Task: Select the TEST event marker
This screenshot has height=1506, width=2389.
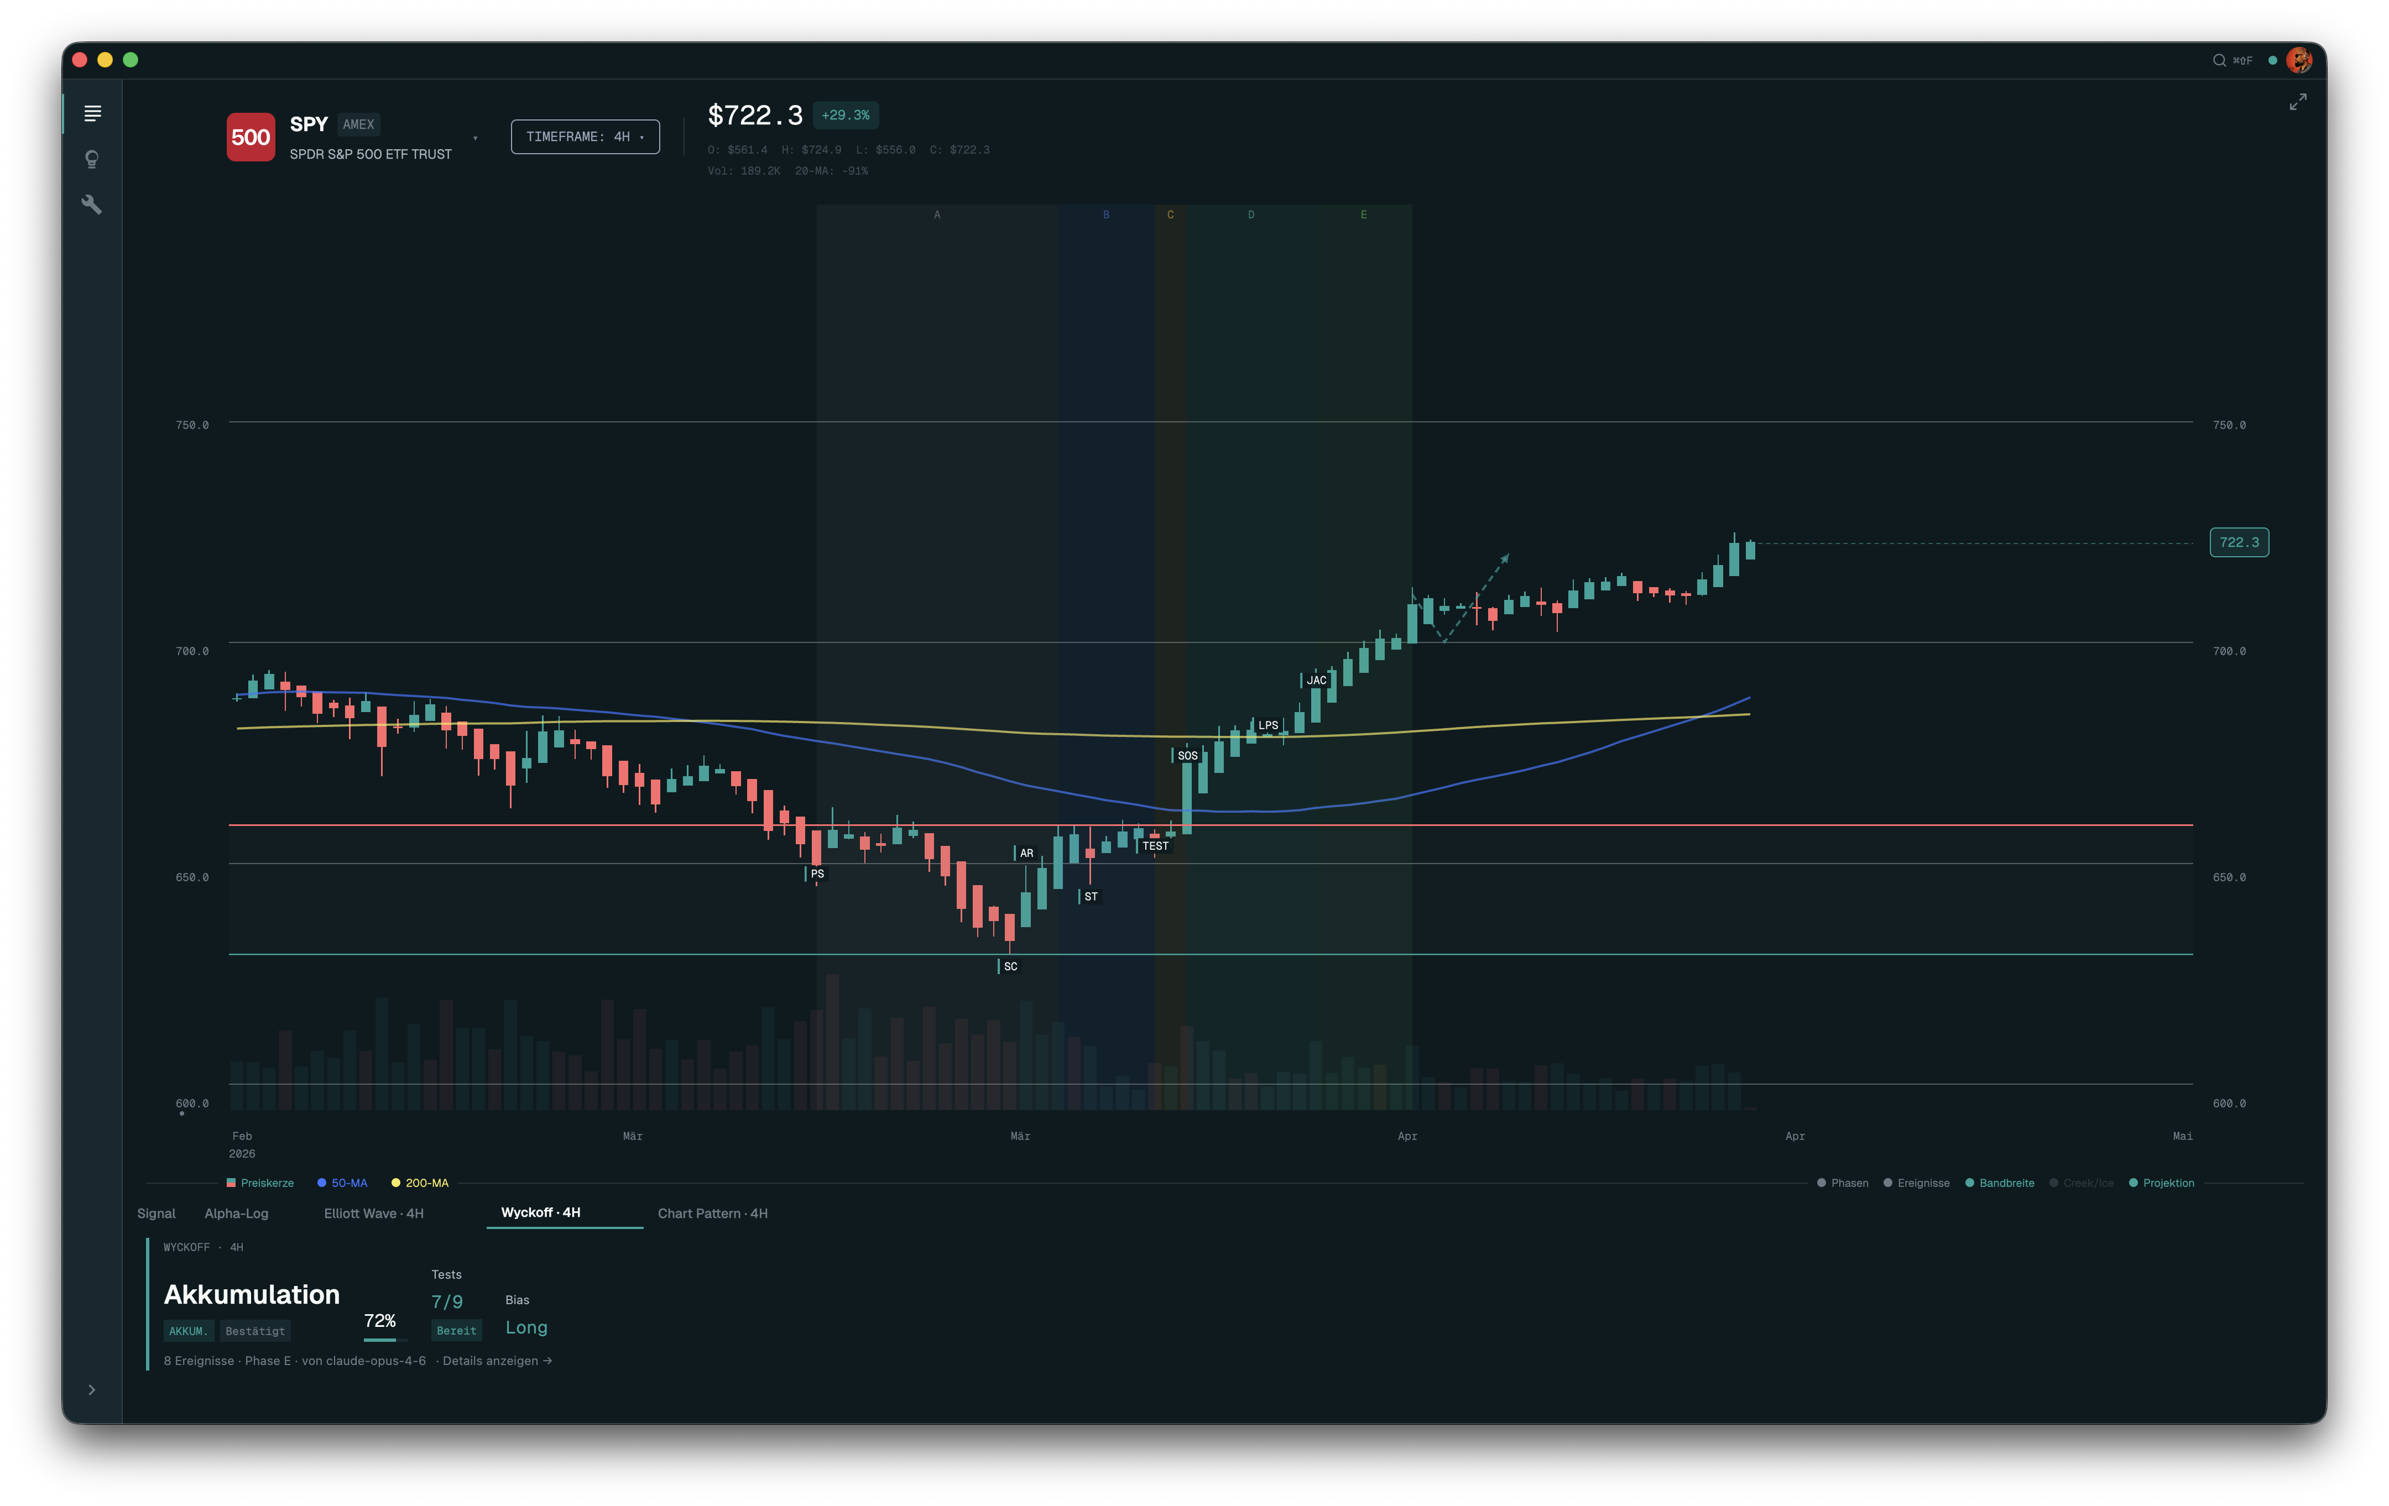Action: pos(1154,846)
